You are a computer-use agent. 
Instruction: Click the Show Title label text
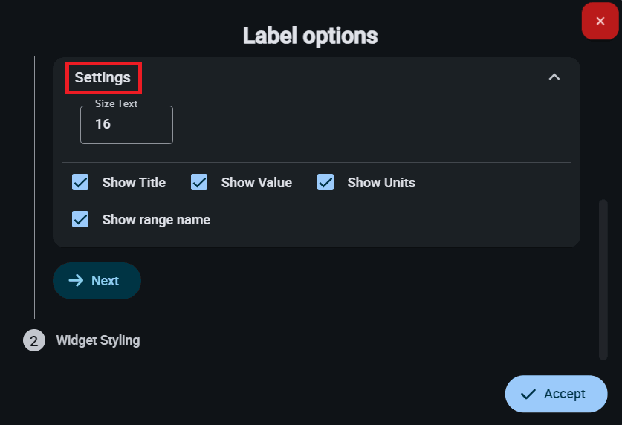click(134, 183)
